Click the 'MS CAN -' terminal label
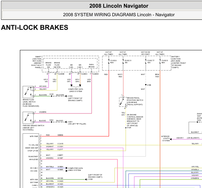The height and width of the screenshot is (188, 202). (71, 66)
